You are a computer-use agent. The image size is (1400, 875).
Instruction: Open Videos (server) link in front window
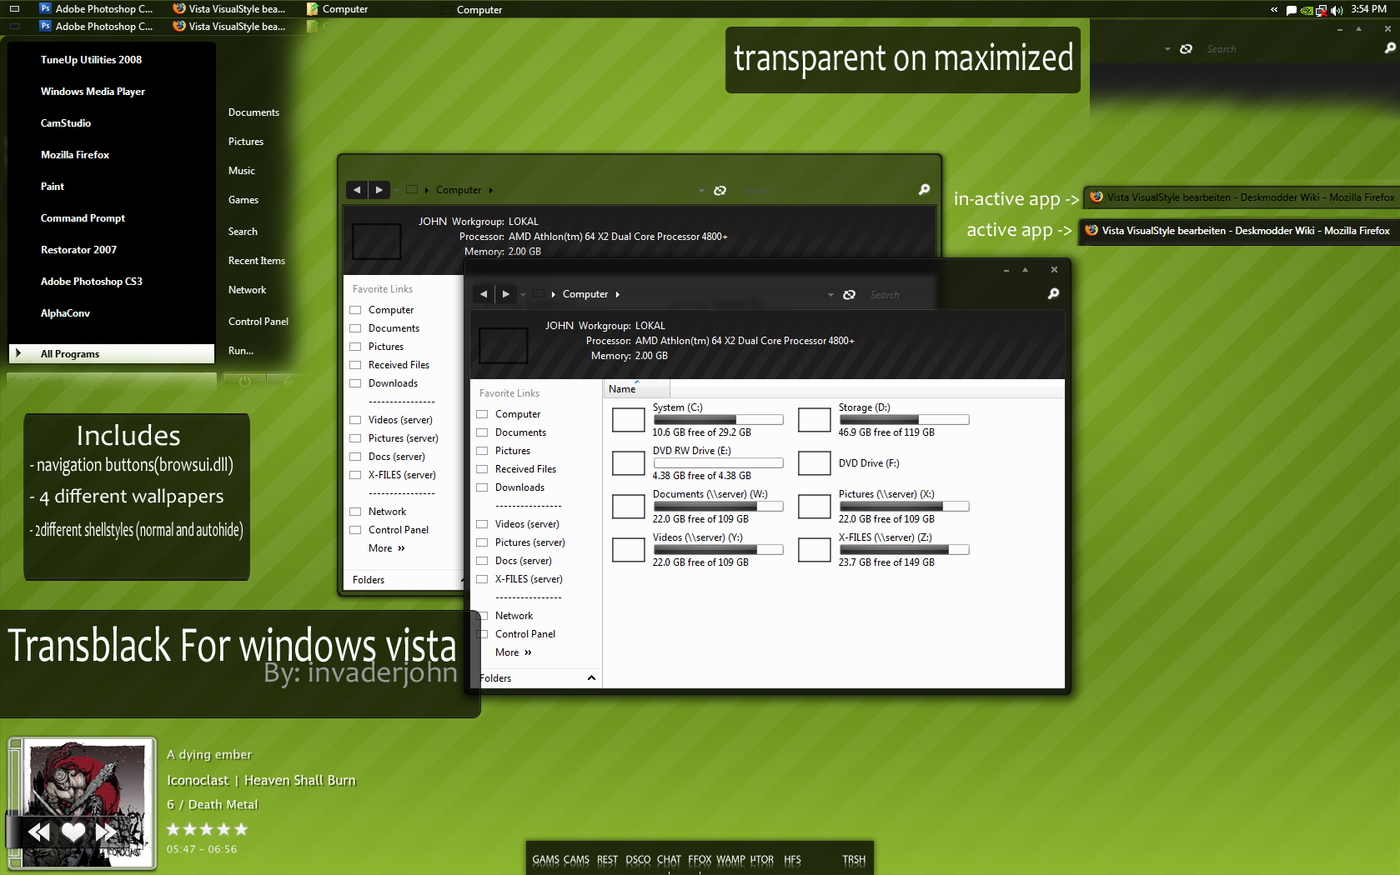pyautogui.click(x=527, y=524)
